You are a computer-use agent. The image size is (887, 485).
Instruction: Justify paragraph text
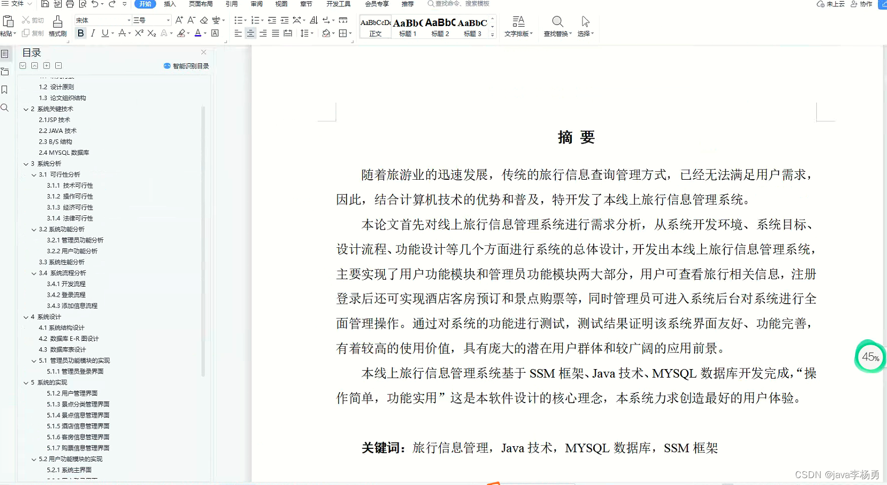coord(275,33)
